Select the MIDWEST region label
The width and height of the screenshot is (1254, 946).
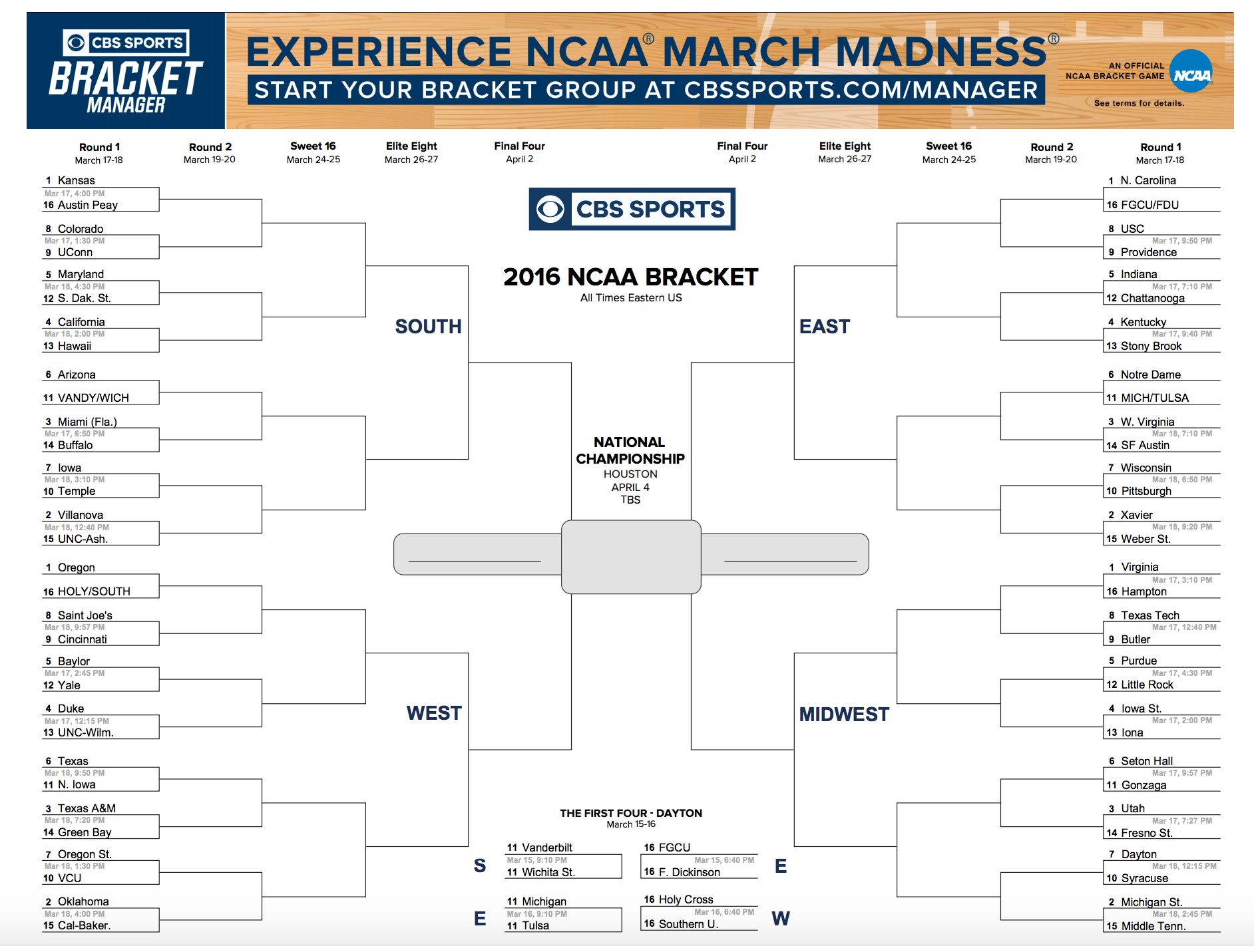click(x=844, y=714)
